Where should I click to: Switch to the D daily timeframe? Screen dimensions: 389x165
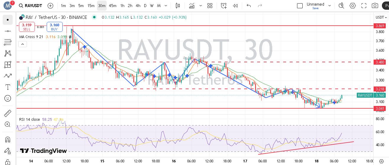click(145, 6)
